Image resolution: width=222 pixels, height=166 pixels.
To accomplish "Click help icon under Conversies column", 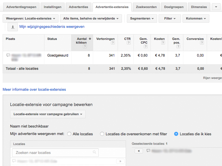I will pyautogui.click(x=202, y=43).
